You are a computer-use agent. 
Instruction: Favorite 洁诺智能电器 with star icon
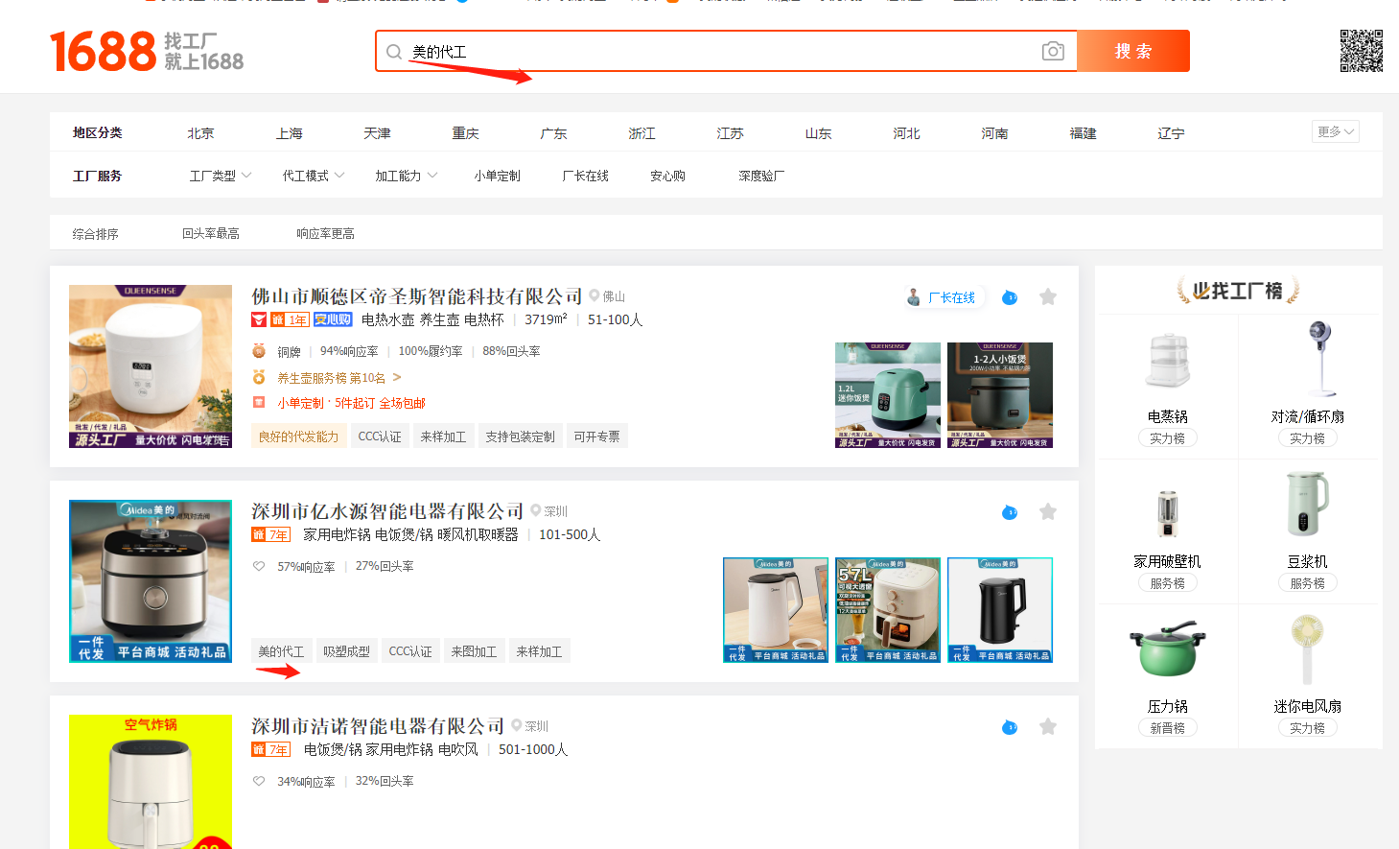[1048, 727]
